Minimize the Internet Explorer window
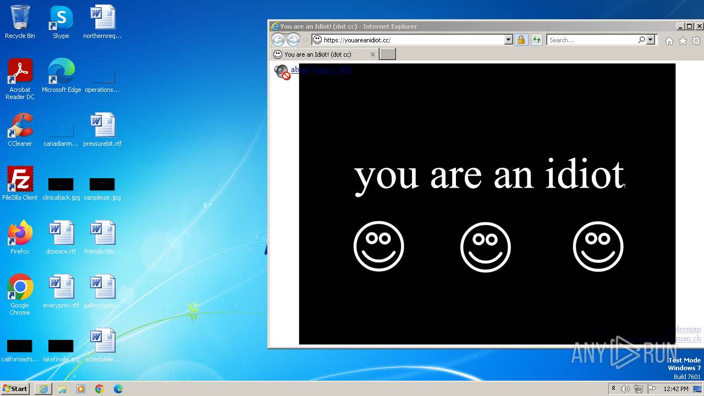The height and width of the screenshot is (396, 704). 680,26
